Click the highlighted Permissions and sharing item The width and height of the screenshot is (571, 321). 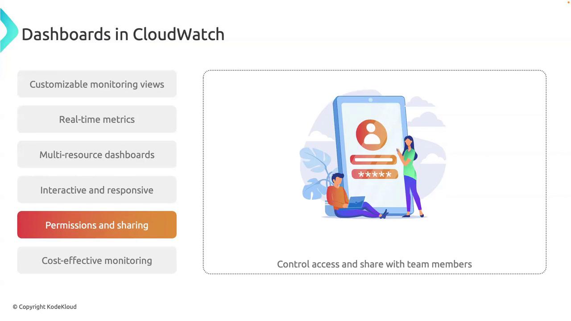pos(97,225)
